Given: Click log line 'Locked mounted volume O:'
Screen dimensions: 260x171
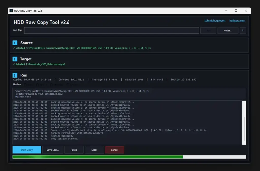Looking at the screenshot, I should click(x=72, y=127).
